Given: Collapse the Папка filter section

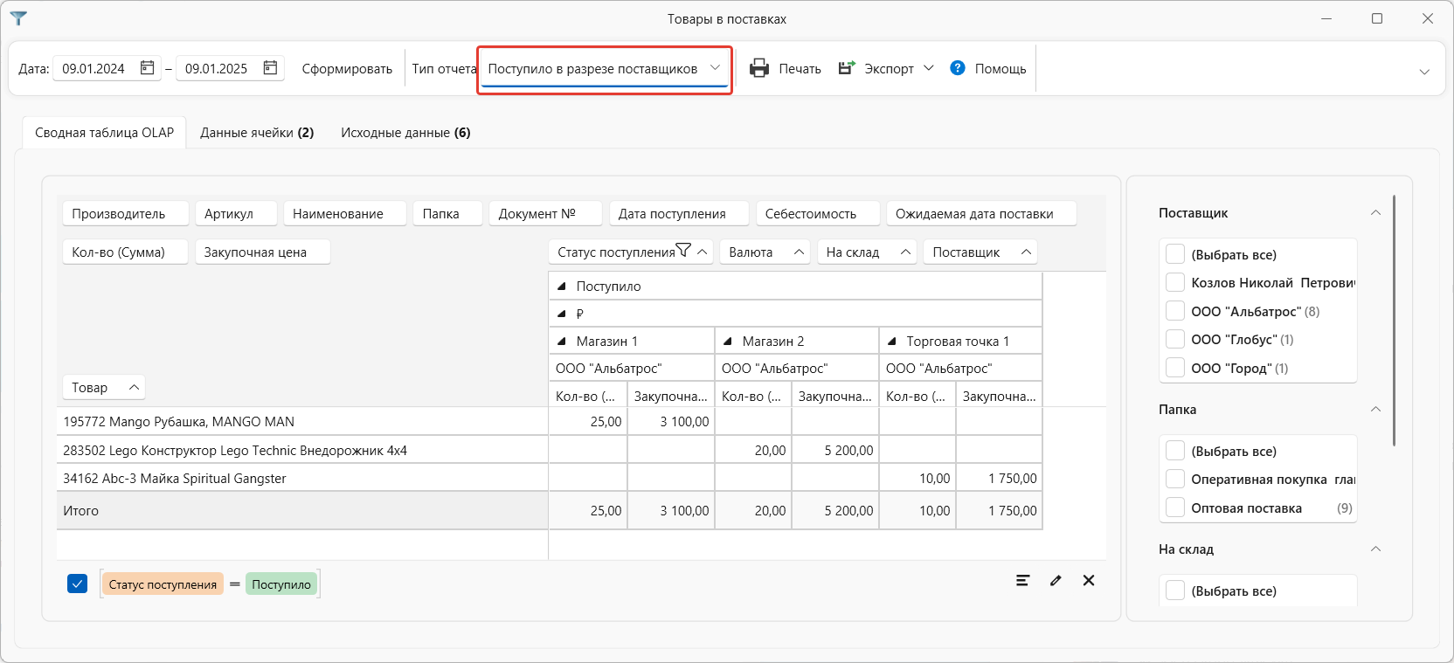Looking at the screenshot, I should pos(1375,409).
